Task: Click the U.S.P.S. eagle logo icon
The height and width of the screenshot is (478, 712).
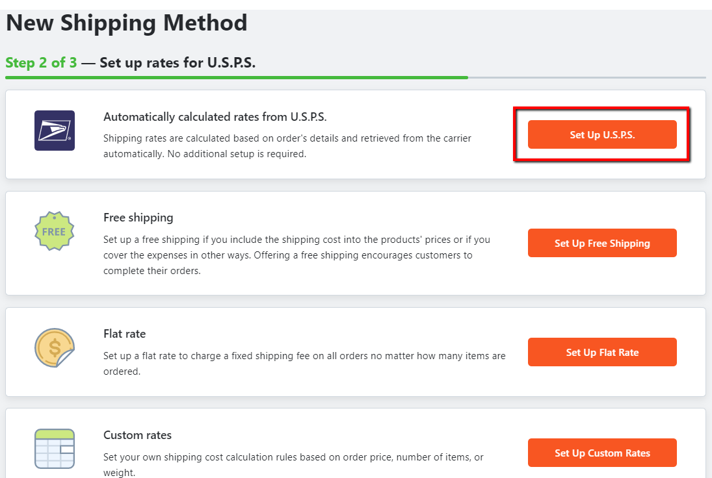Action: coord(55,131)
